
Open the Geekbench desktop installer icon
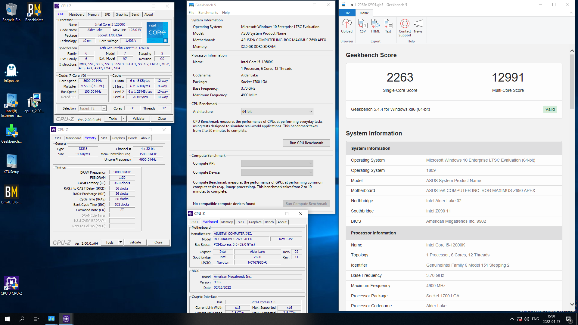pos(11,134)
